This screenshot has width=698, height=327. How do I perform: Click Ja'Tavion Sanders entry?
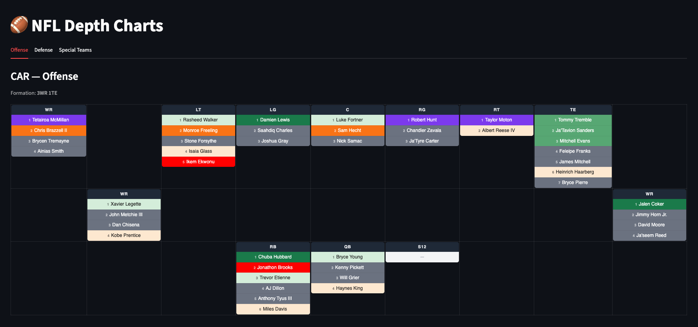[573, 130]
